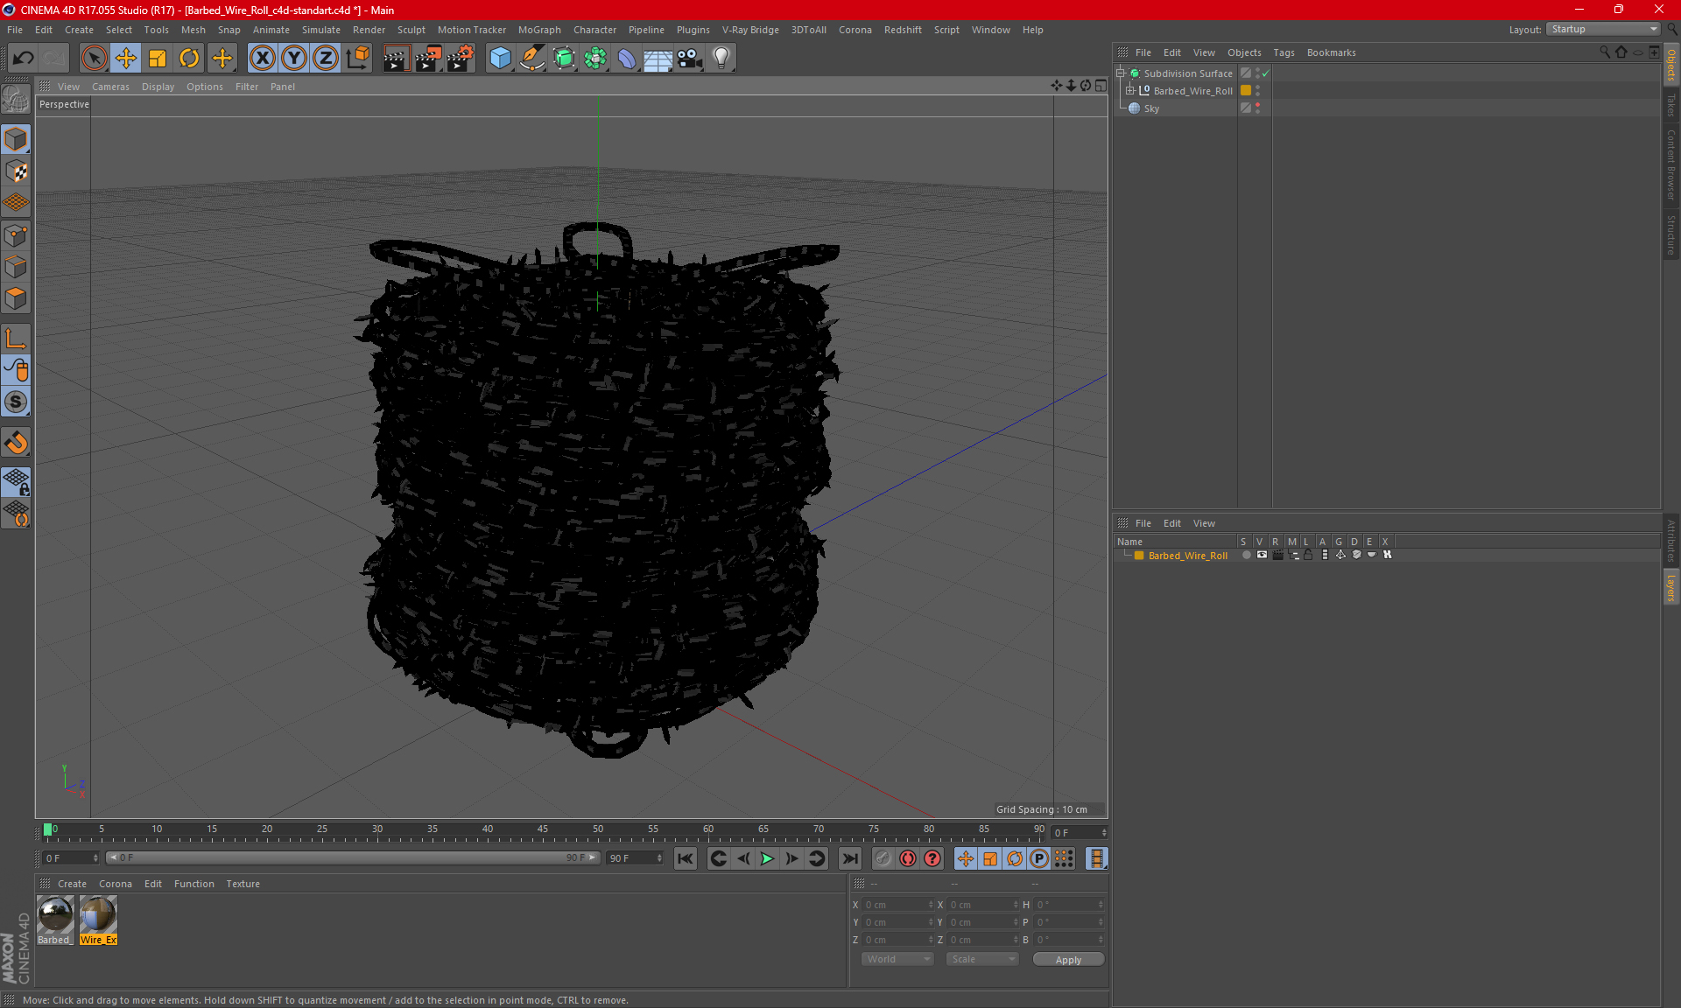Screen dimensions: 1681x1008
Task: Open the World coordinate dropdown
Action: pos(897,959)
